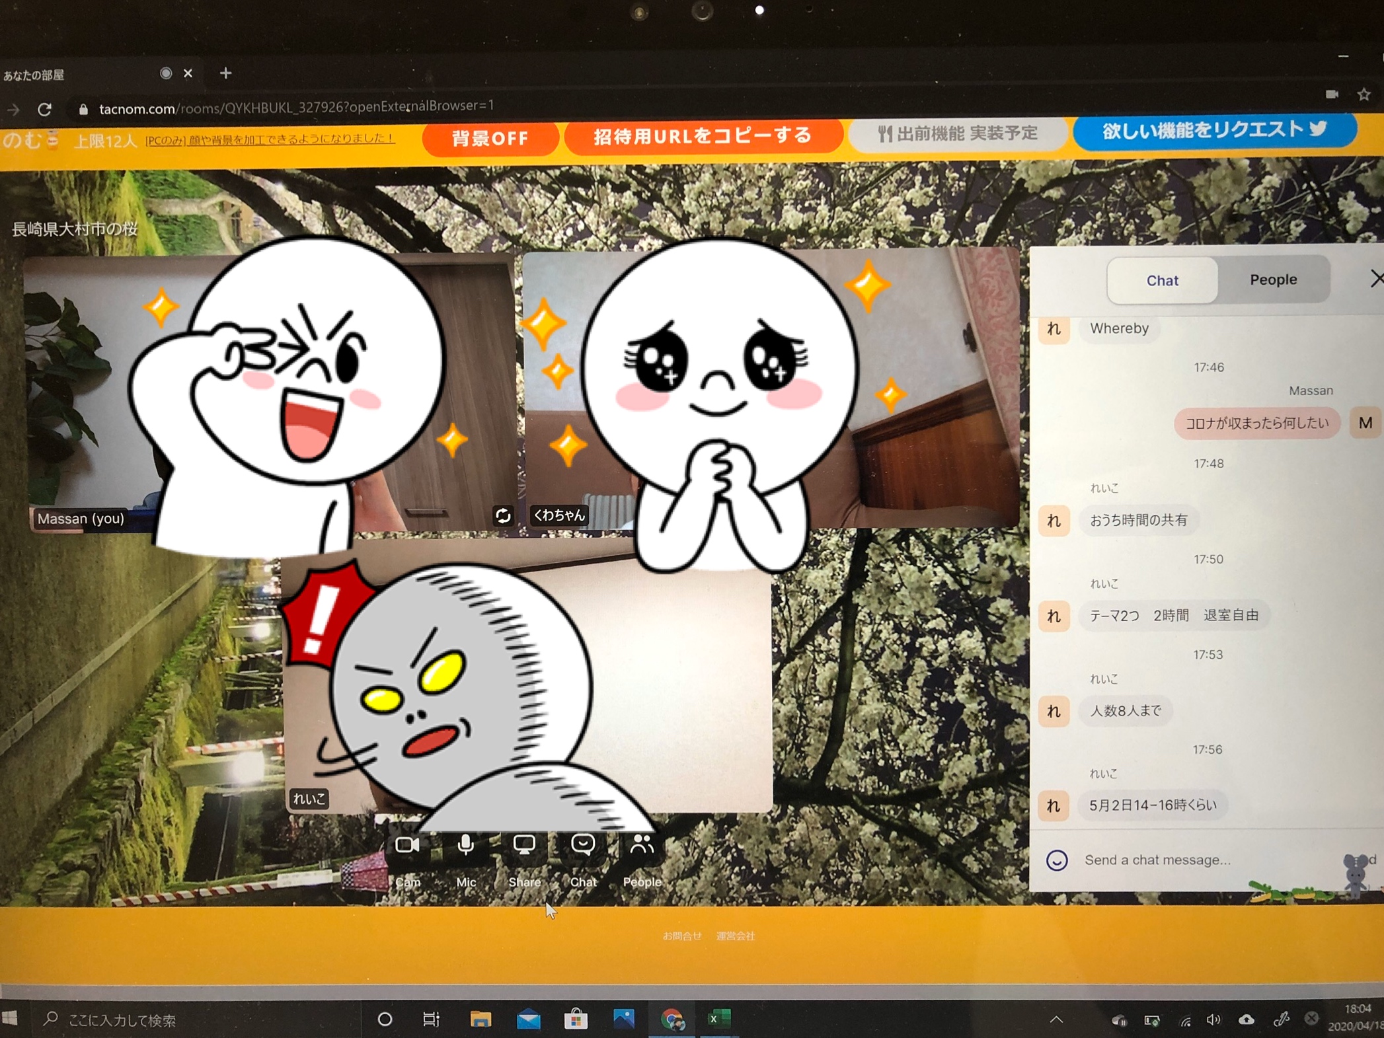Click the camera permission icon in the address bar
Viewport: 1384px width, 1038px height.
tap(1332, 94)
